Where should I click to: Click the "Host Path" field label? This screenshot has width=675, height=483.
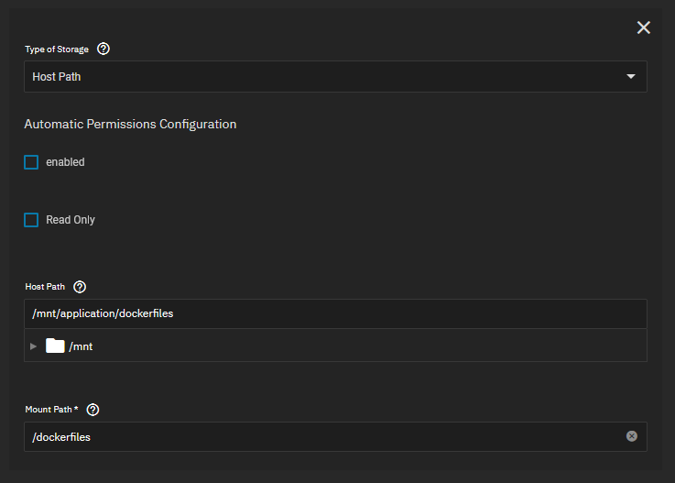click(46, 287)
